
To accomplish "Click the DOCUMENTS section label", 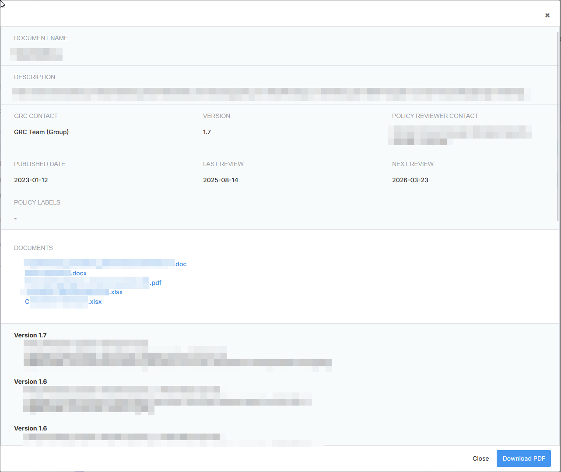I will (33, 248).
